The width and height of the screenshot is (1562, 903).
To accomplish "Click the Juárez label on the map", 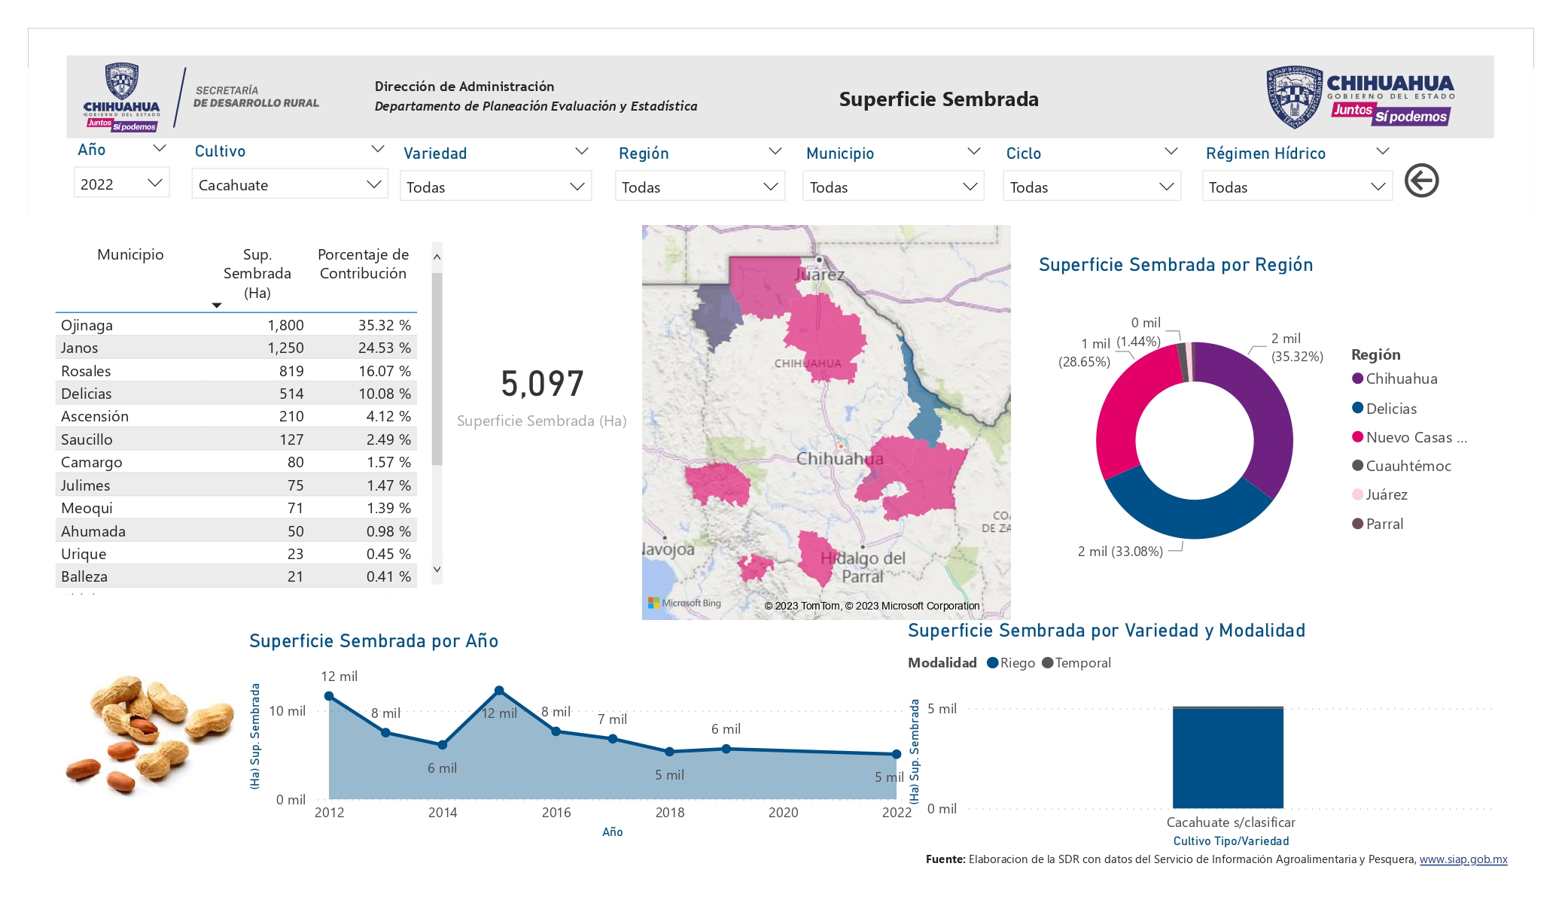I will point(819,275).
